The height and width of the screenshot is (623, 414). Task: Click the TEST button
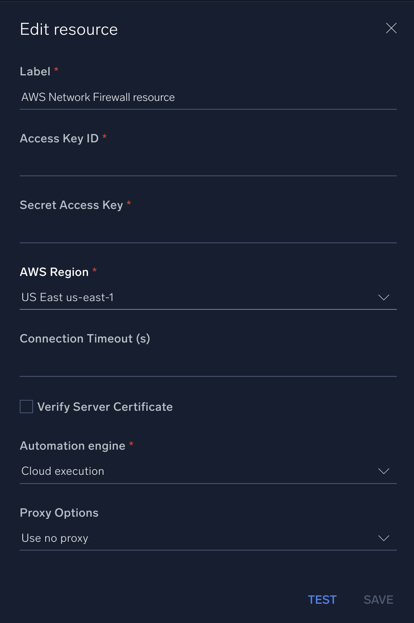322,600
